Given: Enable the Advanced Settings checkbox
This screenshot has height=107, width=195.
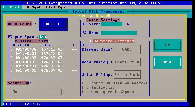Looking at the screenshot, I should pyautogui.click(x=88, y=41).
